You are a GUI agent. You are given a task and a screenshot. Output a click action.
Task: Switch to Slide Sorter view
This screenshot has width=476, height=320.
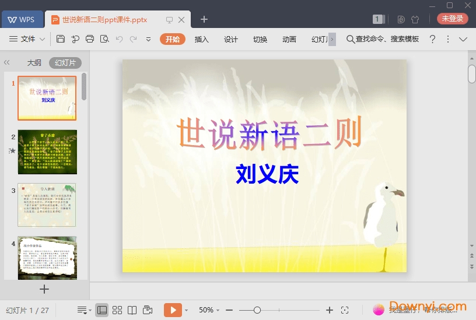point(117,310)
